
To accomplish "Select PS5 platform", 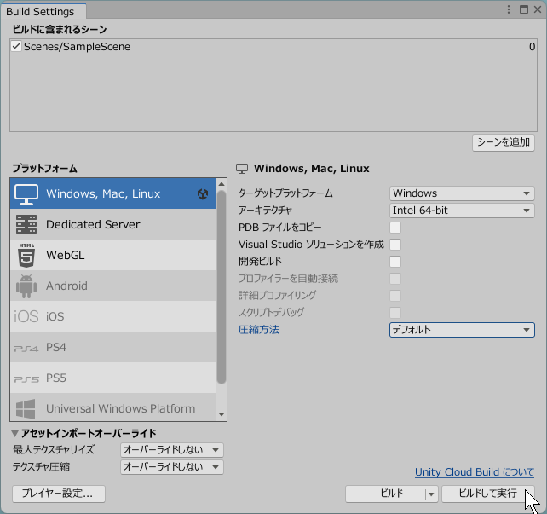I will (x=112, y=378).
